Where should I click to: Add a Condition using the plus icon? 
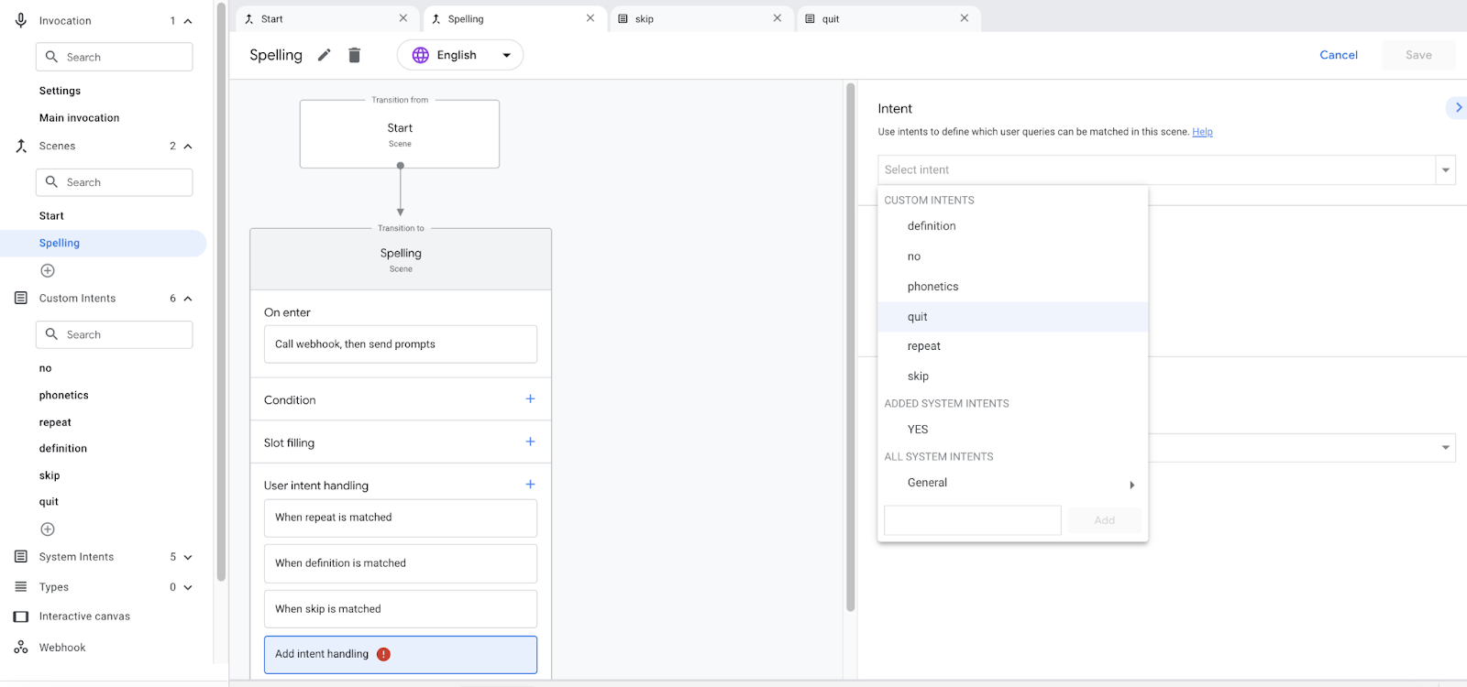coord(530,399)
